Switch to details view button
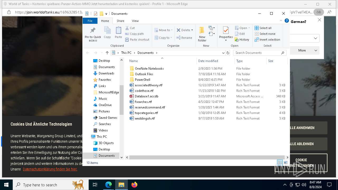The height and width of the screenshot is (190, 338). point(280,163)
